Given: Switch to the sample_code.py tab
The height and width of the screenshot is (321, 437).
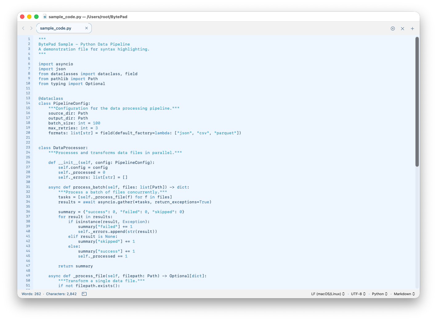Looking at the screenshot, I should click(x=55, y=28).
